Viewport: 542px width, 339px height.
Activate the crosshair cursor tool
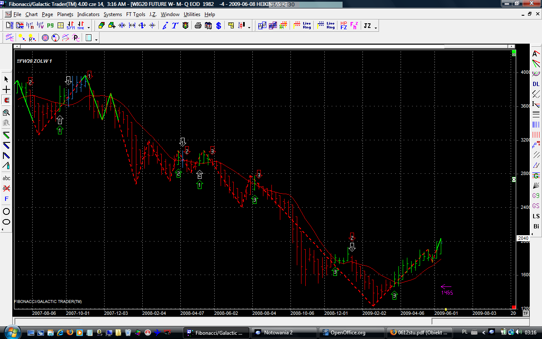pos(6,90)
